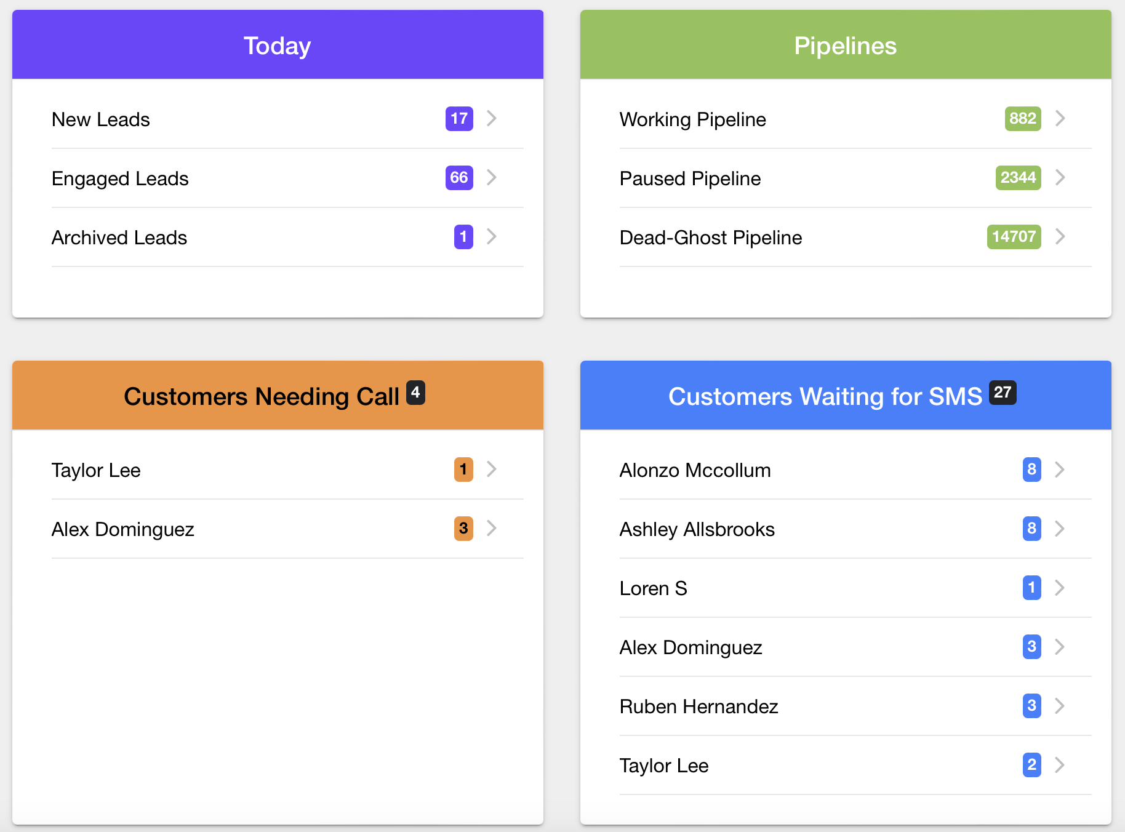
Task: Click the black 4 badge in Call header
Action: tap(415, 393)
